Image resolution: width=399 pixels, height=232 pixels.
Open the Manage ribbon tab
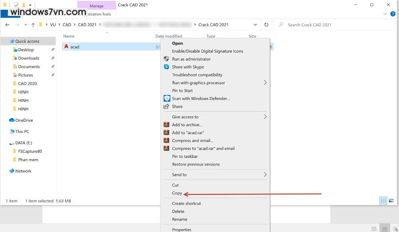pyautogui.click(x=97, y=6)
